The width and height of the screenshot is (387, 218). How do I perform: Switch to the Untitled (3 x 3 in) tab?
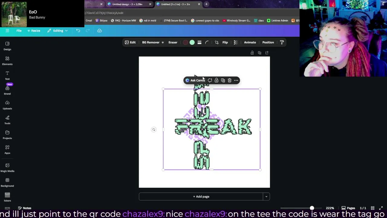tap(178, 4)
